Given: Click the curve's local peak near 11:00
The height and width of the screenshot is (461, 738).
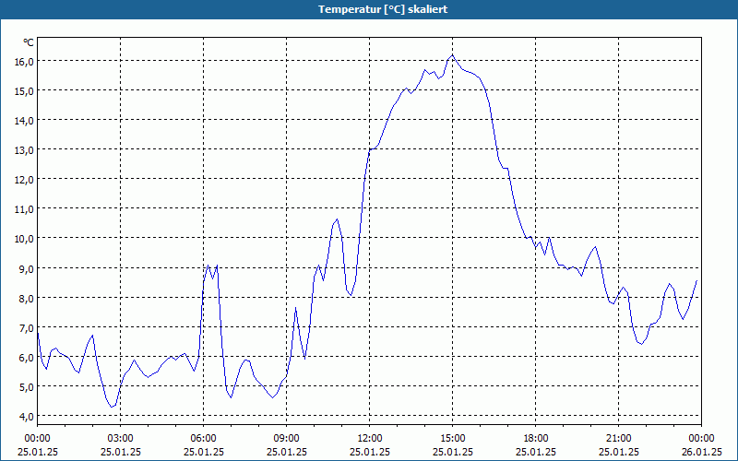Looking at the screenshot, I should click(337, 219).
